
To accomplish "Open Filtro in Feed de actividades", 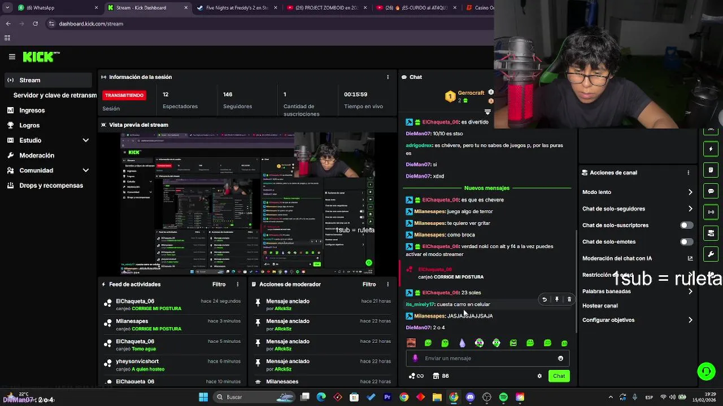I will [x=219, y=284].
